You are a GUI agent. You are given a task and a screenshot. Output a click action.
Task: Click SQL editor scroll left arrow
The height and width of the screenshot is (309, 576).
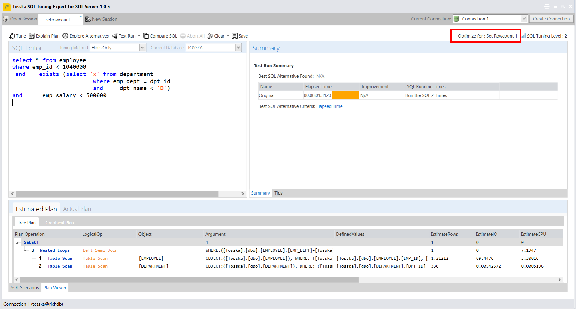[12, 194]
